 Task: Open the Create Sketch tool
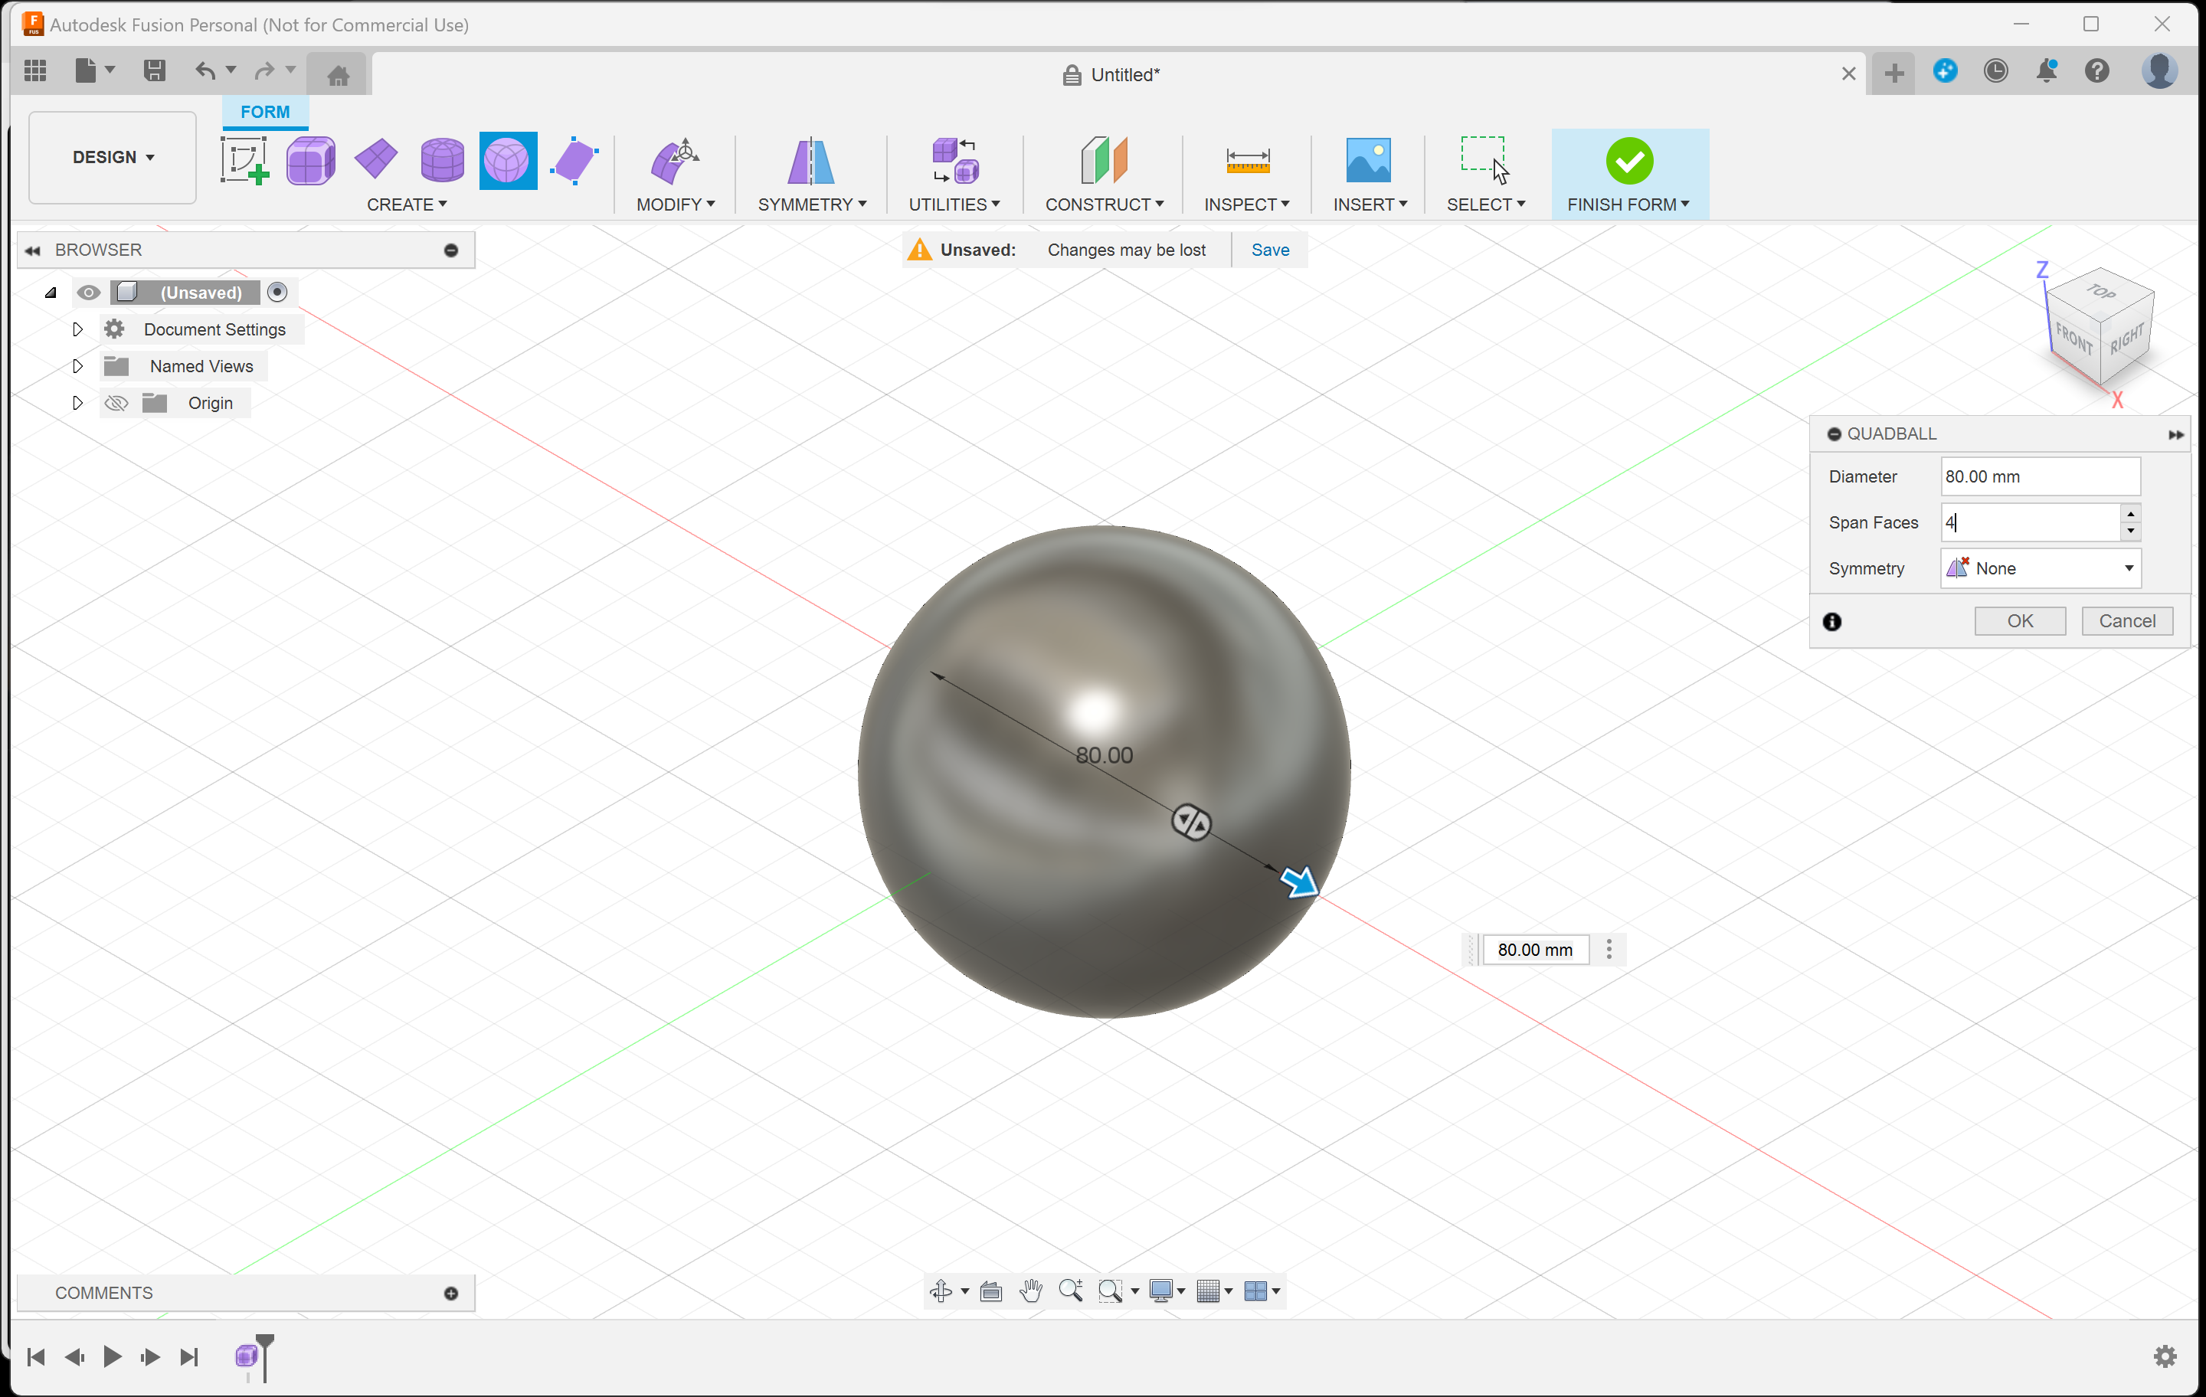pyautogui.click(x=246, y=160)
